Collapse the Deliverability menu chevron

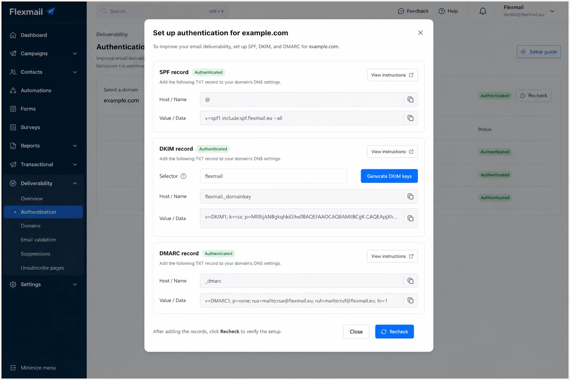click(x=75, y=183)
